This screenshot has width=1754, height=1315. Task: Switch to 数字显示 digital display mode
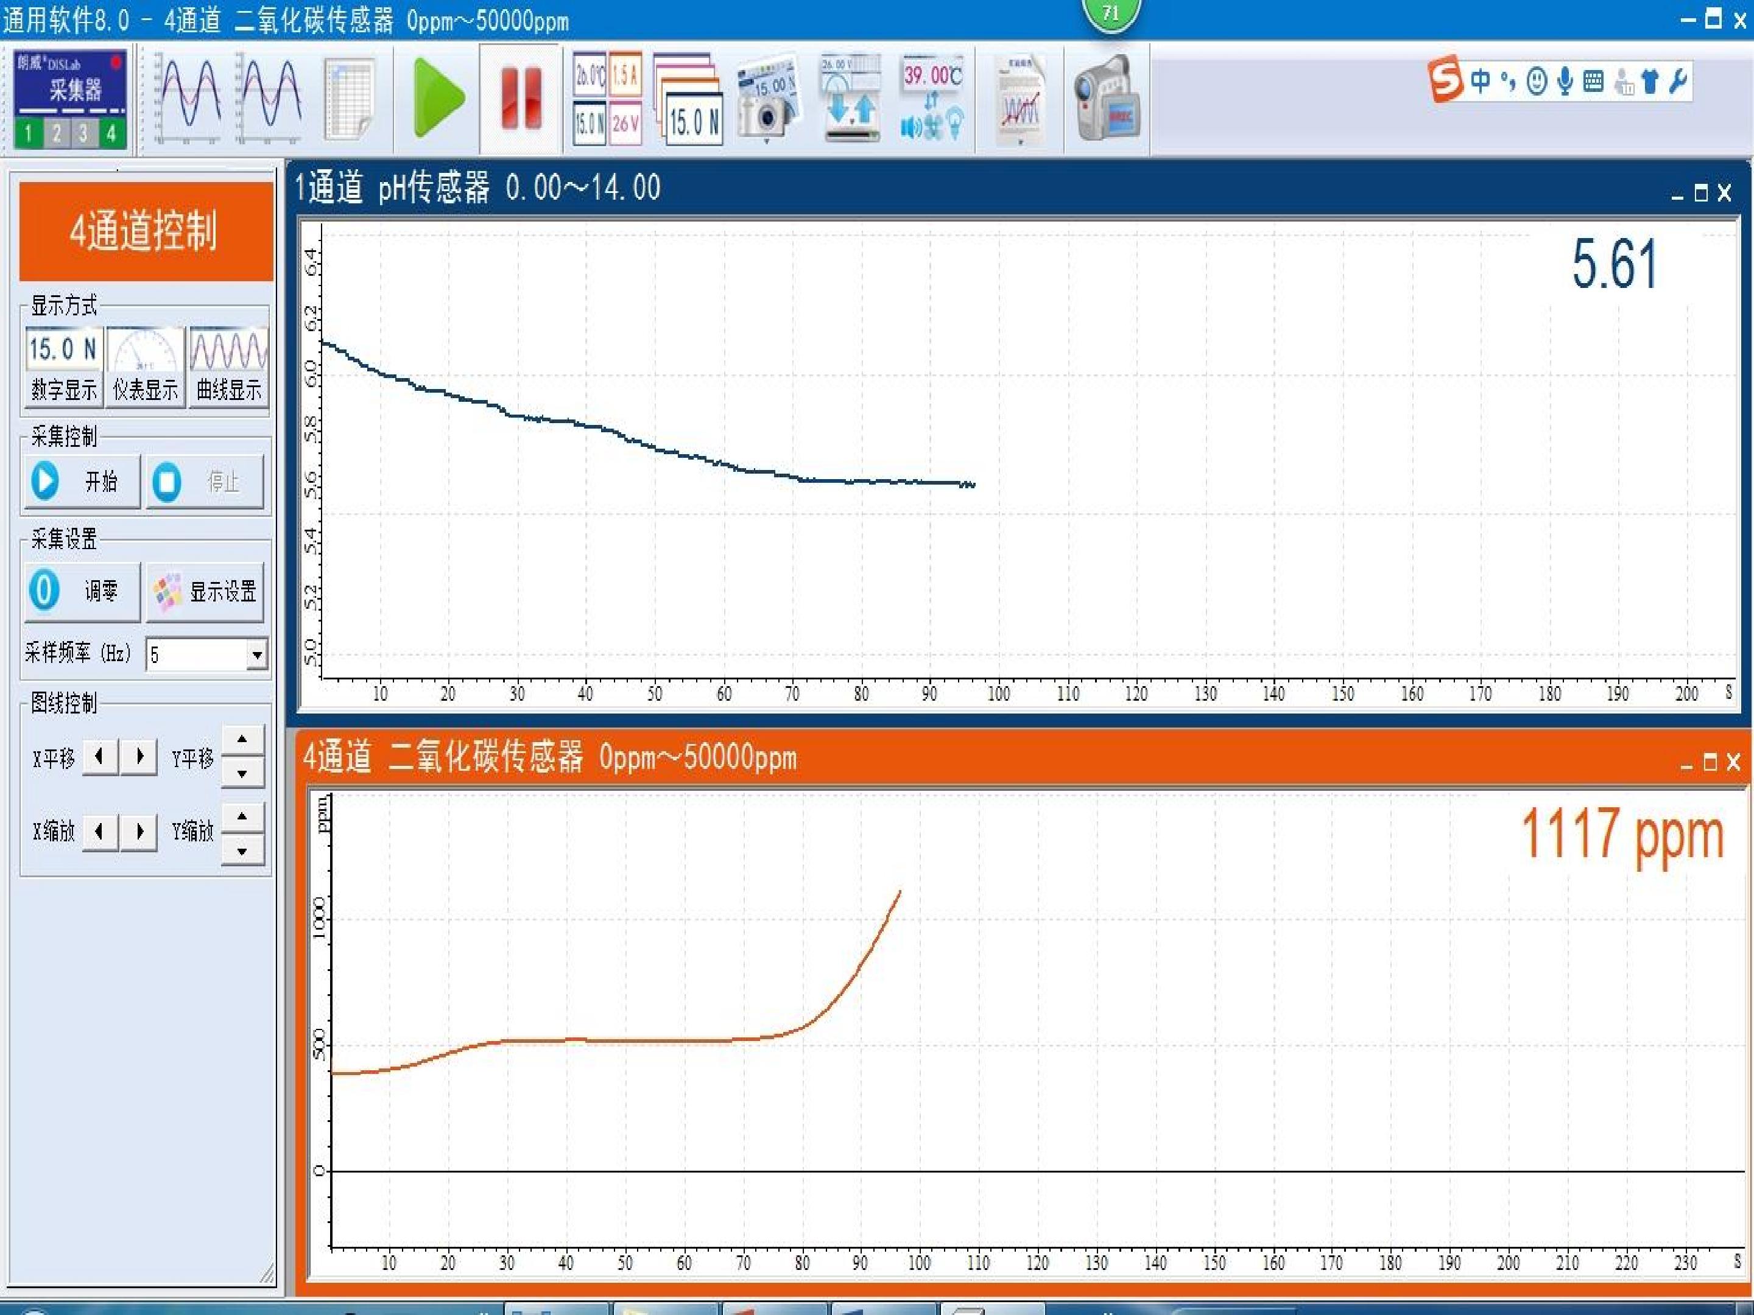point(64,367)
